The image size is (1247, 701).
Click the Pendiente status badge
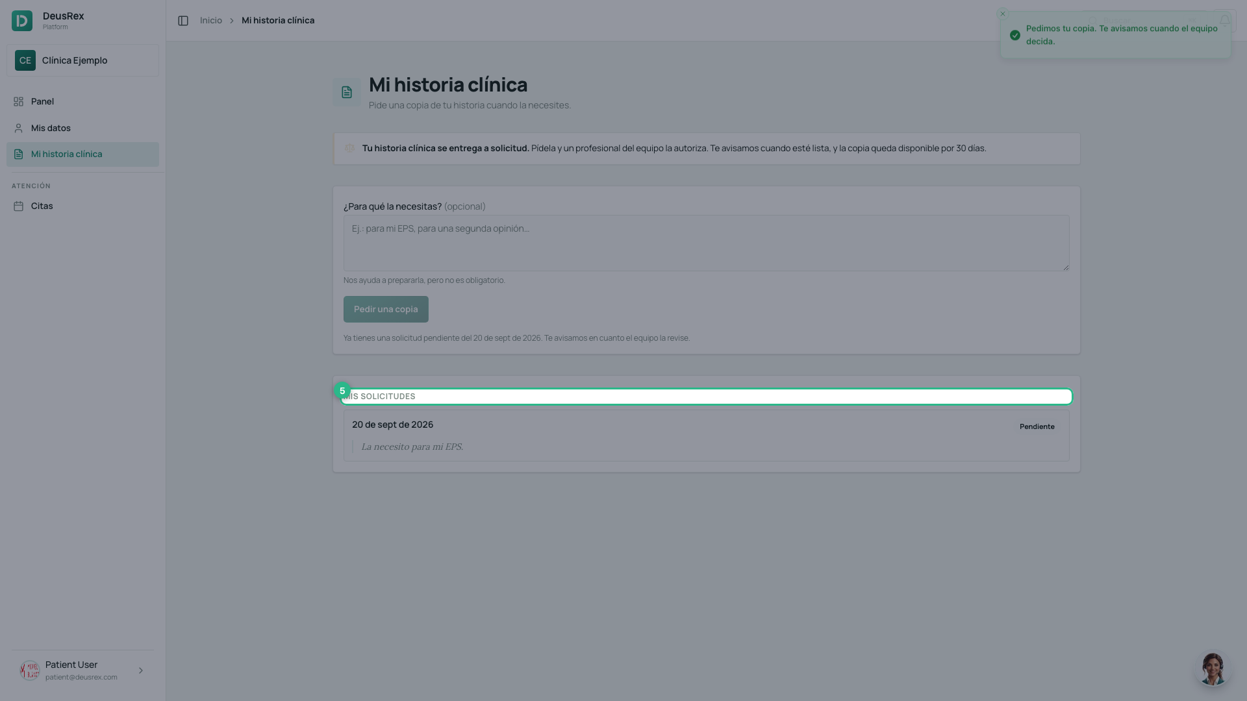pyautogui.click(x=1037, y=426)
